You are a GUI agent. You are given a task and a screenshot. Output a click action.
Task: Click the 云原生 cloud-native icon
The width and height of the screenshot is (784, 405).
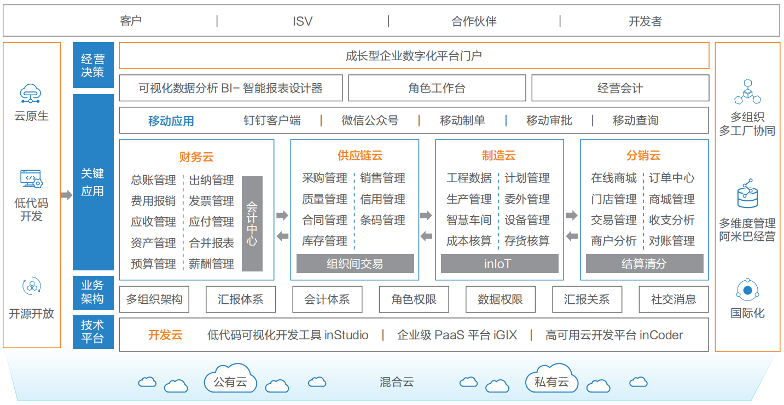31,94
